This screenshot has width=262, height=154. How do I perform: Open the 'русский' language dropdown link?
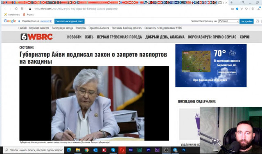click(46, 21)
